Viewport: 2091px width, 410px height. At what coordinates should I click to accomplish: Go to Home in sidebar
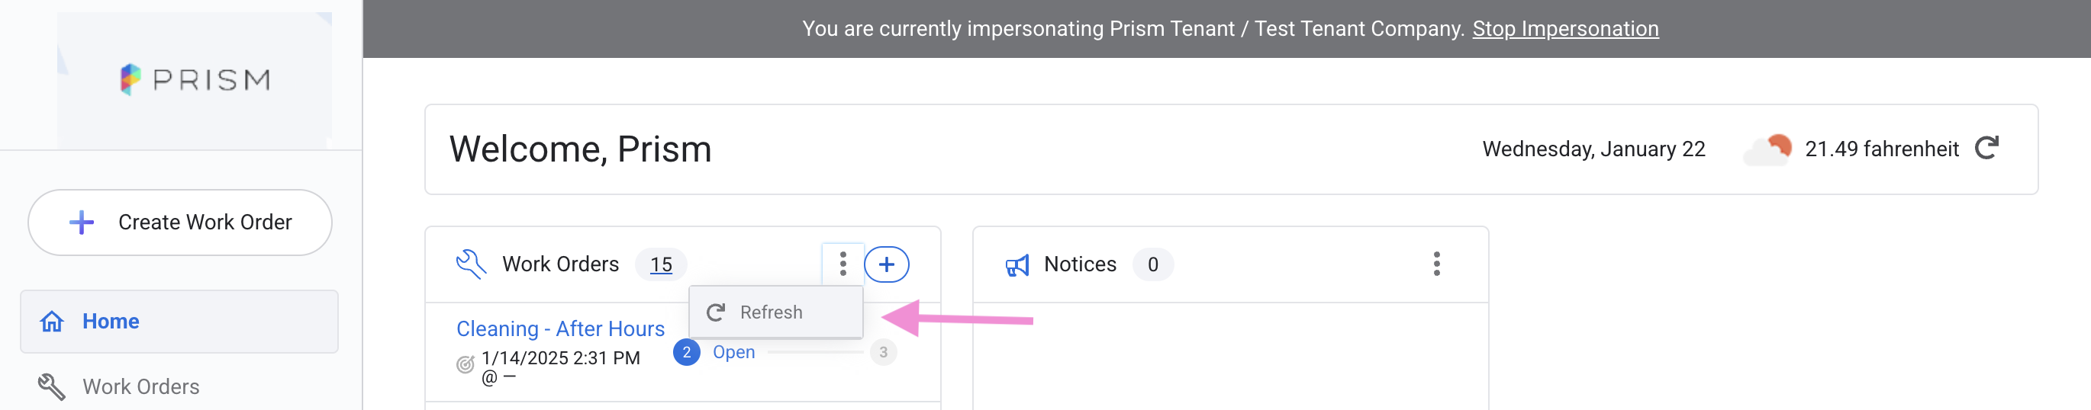point(111,322)
